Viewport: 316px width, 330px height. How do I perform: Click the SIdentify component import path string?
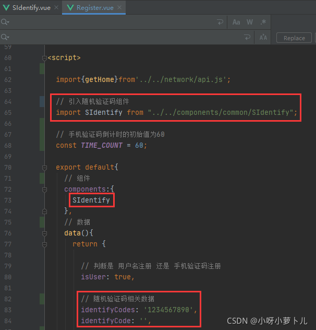221,113
